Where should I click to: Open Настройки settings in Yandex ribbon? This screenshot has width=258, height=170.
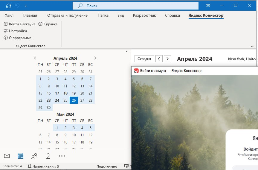pos(15,31)
